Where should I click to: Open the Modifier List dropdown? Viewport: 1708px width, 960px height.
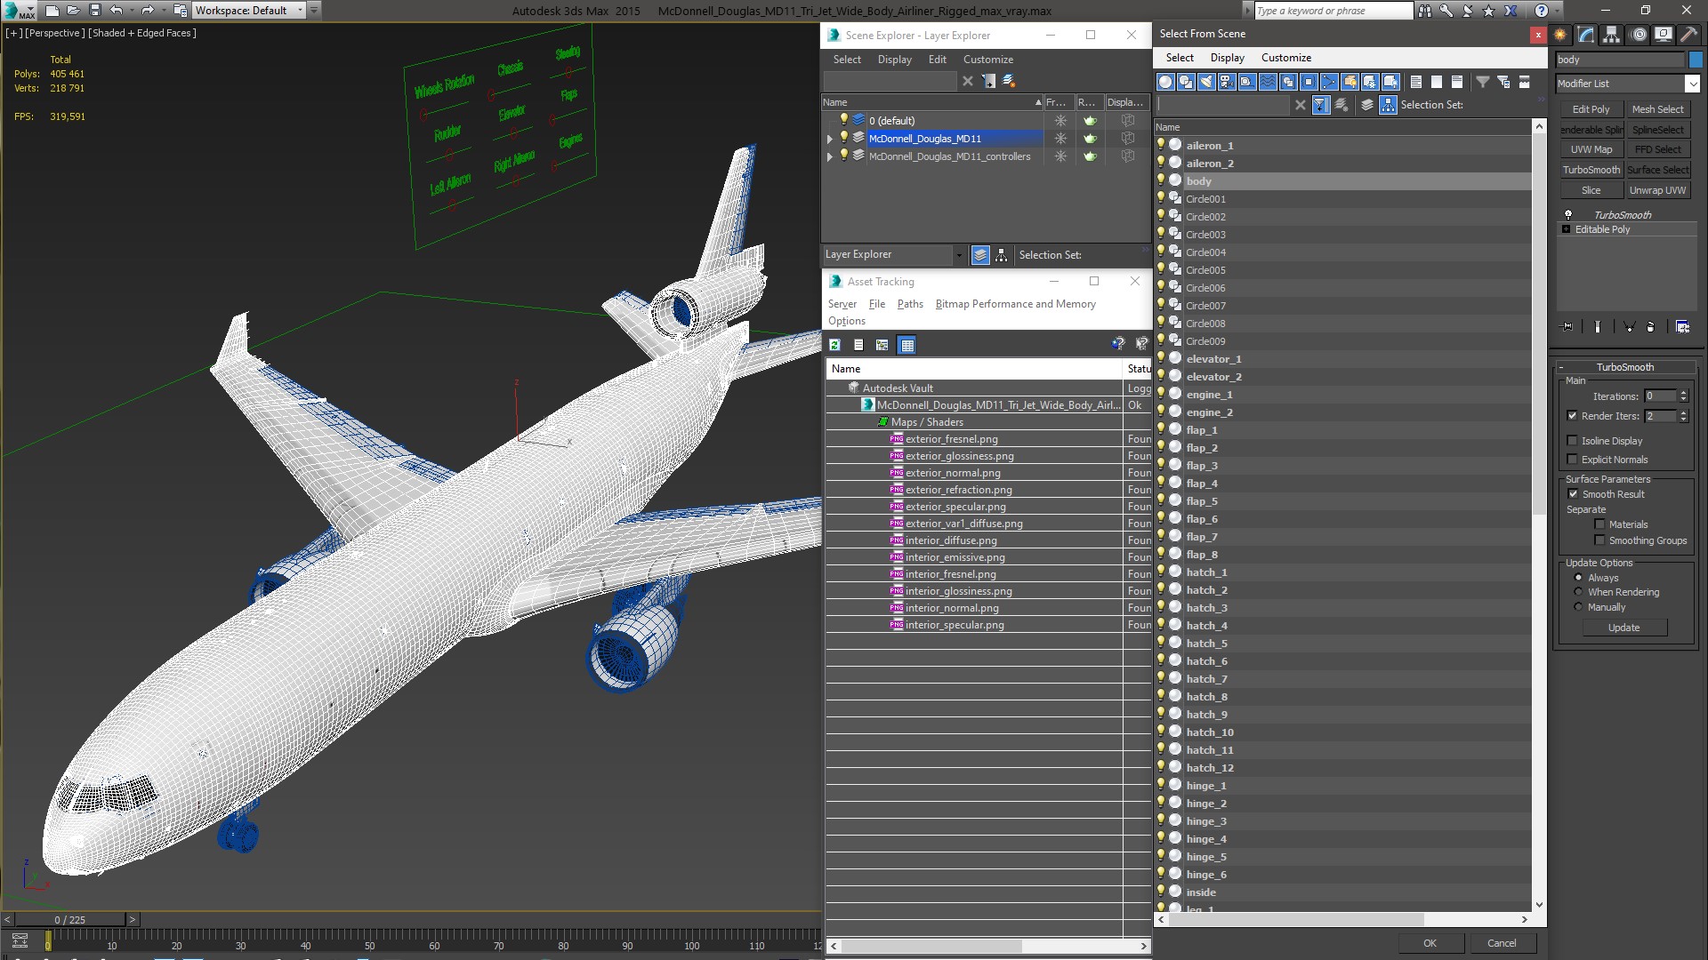(1692, 84)
